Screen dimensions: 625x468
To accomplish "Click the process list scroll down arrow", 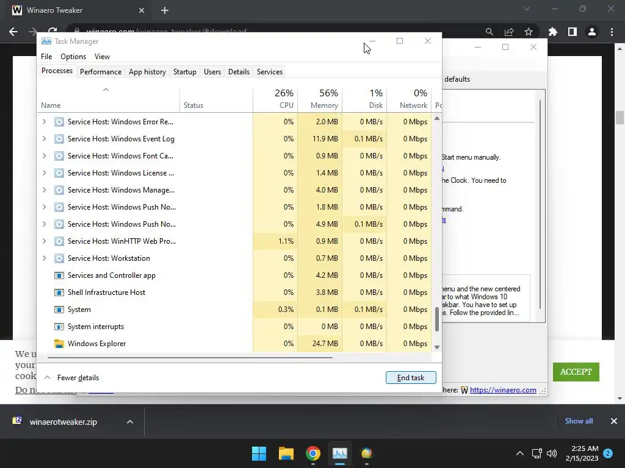I will [437, 347].
